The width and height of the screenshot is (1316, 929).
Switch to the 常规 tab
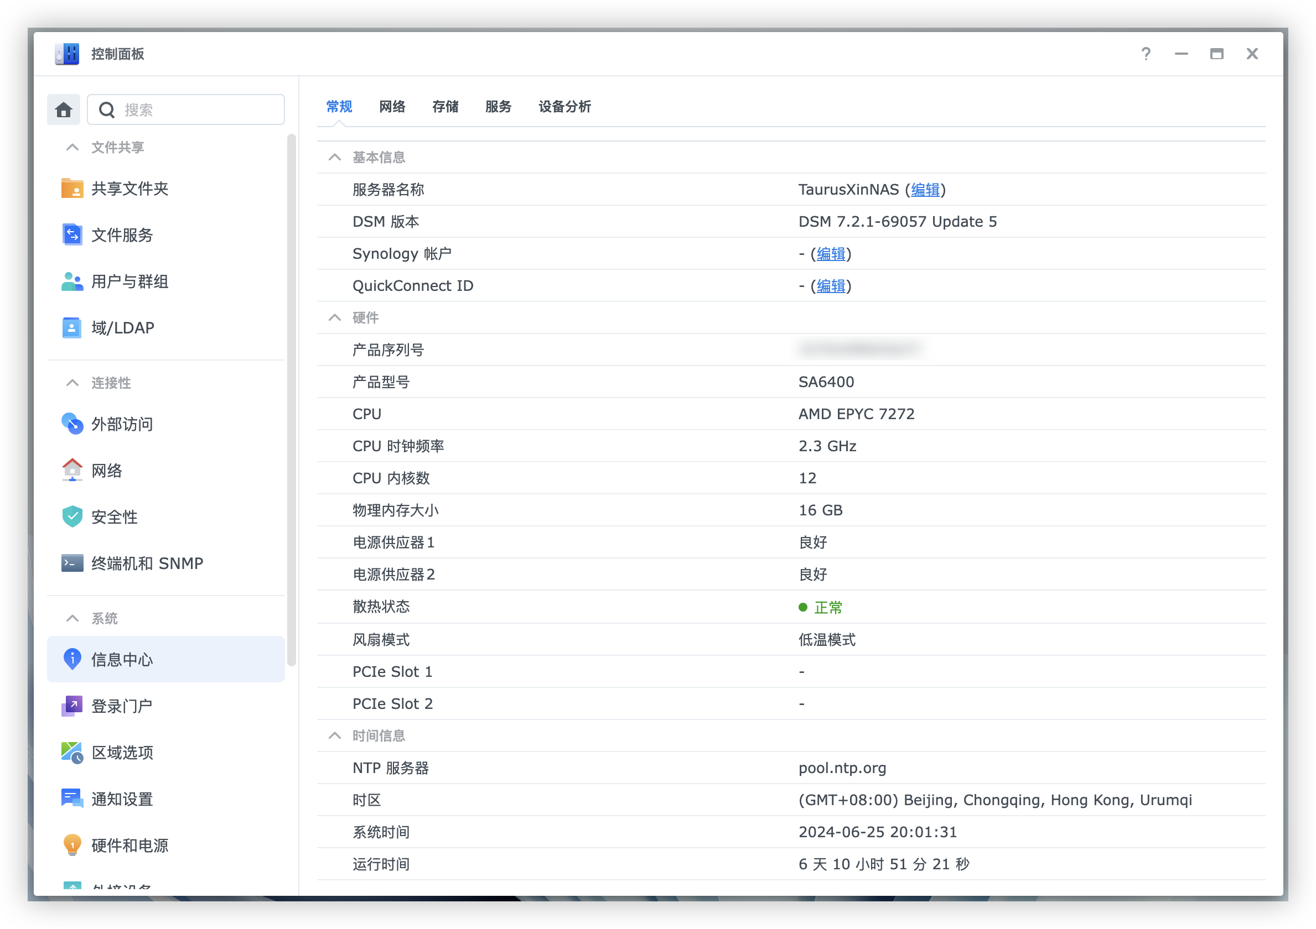pyautogui.click(x=339, y=107)
